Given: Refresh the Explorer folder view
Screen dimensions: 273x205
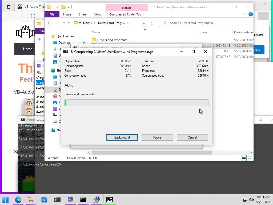Looking at the screenshot, I should pos(152,23).
